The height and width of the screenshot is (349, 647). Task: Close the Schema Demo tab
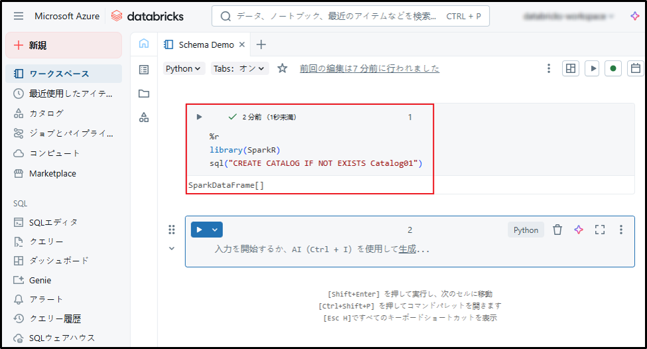[242, 44]
